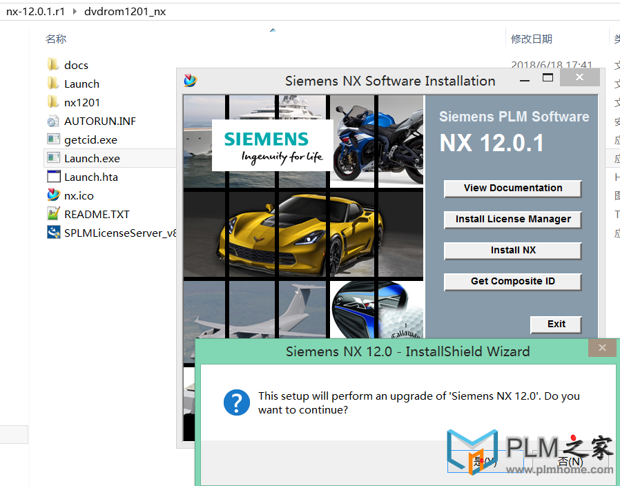Image resolution: width=620 pixels, height=486 pixels.
Task: Click the NX logo in installer title bar
Action: coord(190,81)
